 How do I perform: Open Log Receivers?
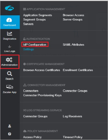coord(72,116)
